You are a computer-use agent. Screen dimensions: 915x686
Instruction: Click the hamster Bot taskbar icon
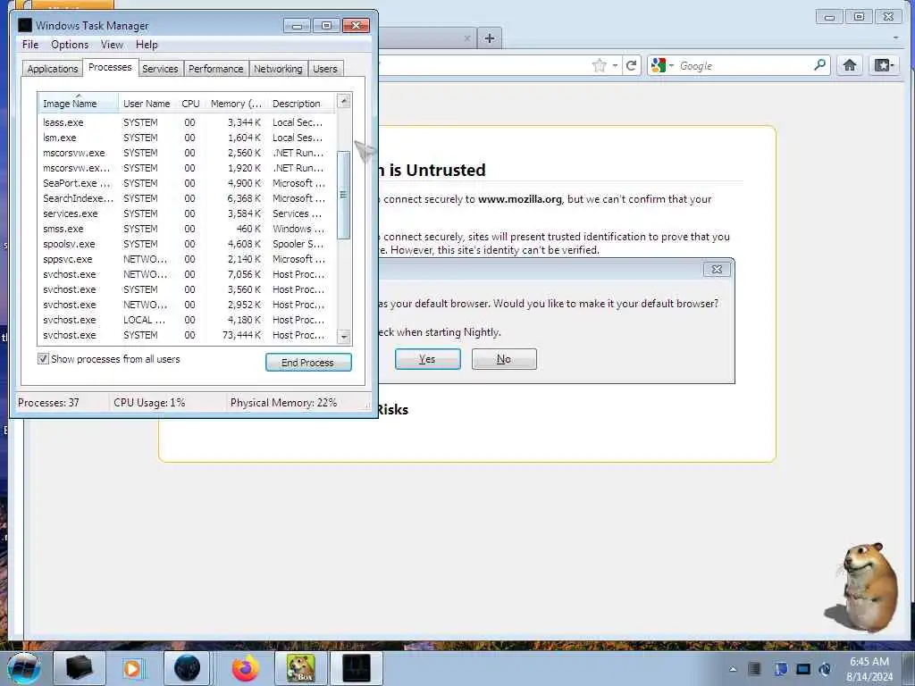(x=300, y=668)
